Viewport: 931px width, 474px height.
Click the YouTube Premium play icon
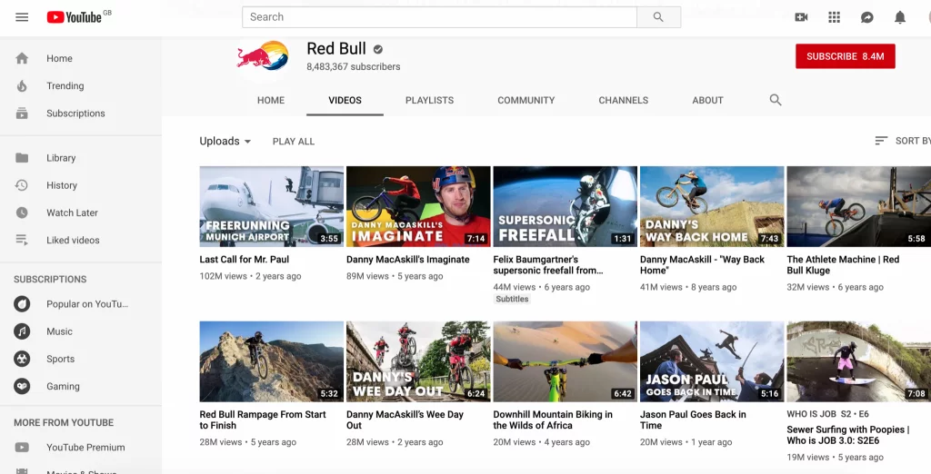[22, 448]
